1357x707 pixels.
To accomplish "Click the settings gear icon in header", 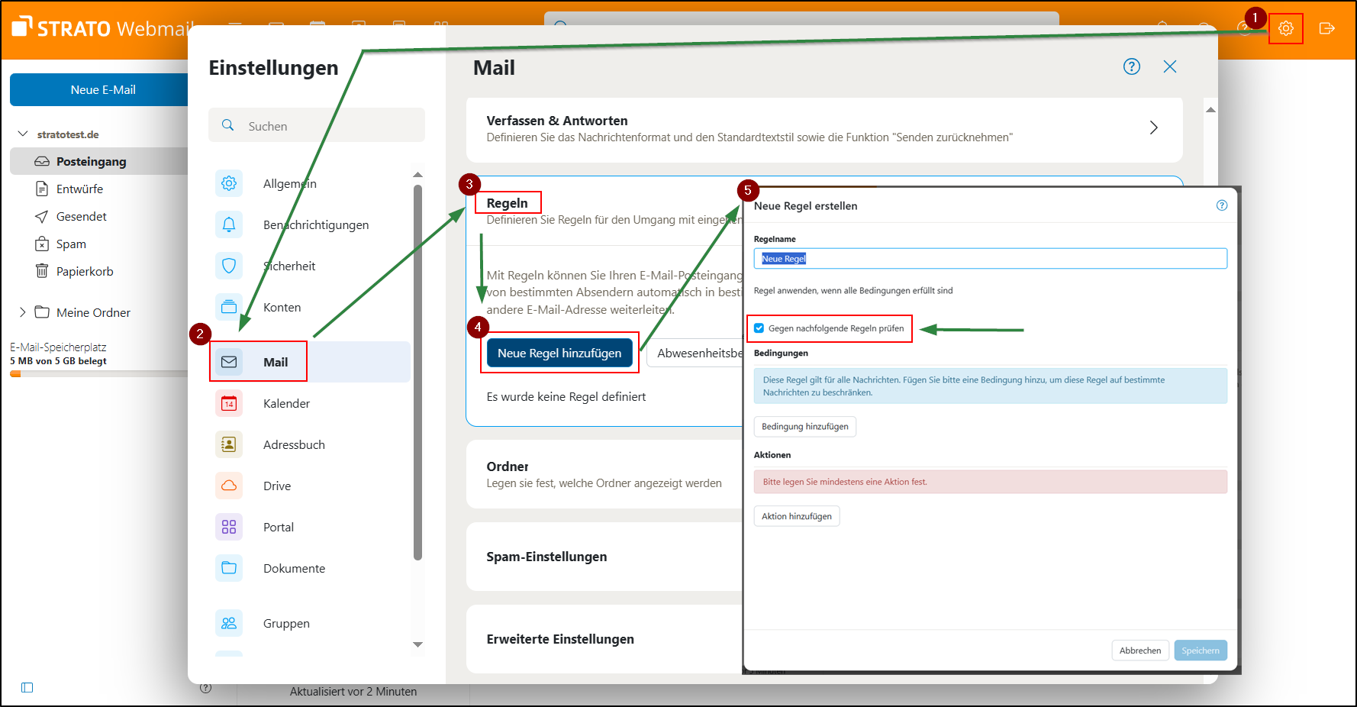I will pyautogui.click(x=1285, y=28).
